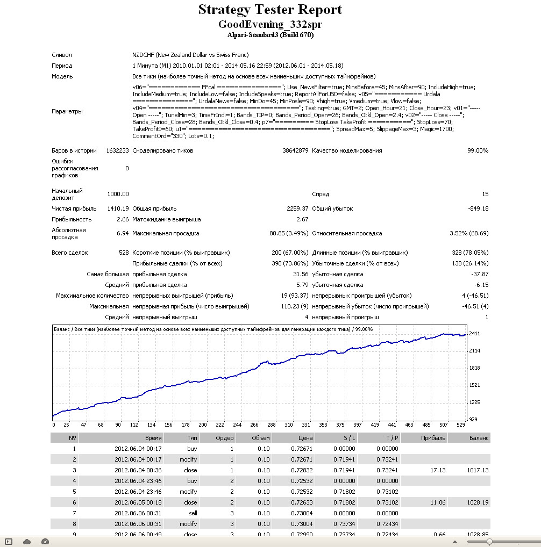Viewport: 541px width, 547px height.
Task: Click initial deposit value 1000.00
Action: (x=118, y=194)
